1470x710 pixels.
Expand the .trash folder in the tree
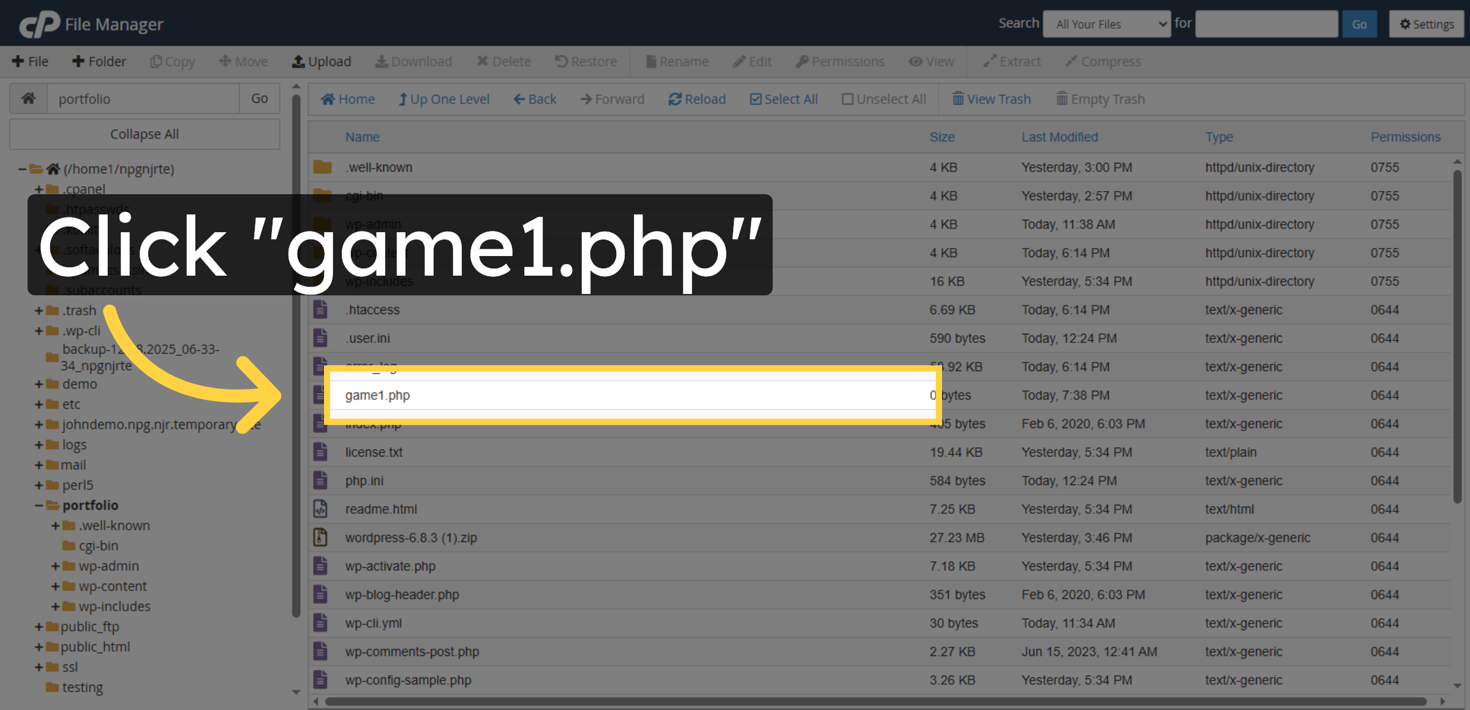pos(38,310)
